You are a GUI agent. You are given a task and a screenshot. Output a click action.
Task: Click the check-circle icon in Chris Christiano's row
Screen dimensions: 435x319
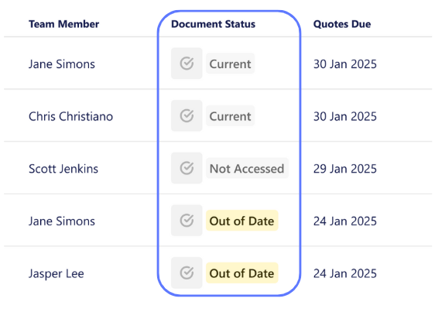pyautogui.click(x=187, y=116)
